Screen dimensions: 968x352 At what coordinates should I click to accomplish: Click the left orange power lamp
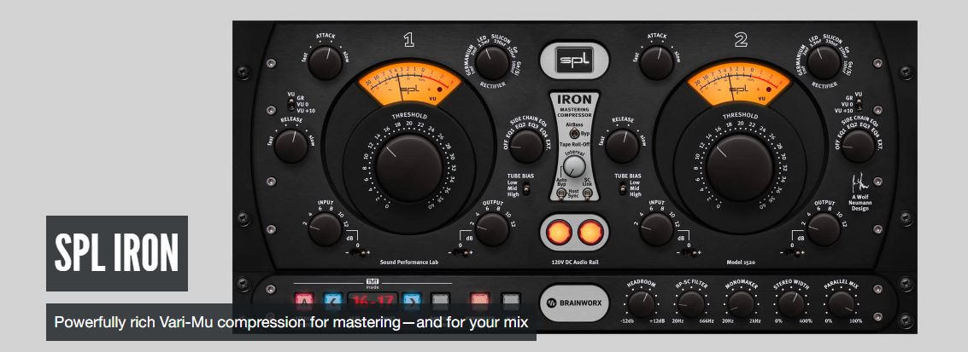[x=558, y=232]
